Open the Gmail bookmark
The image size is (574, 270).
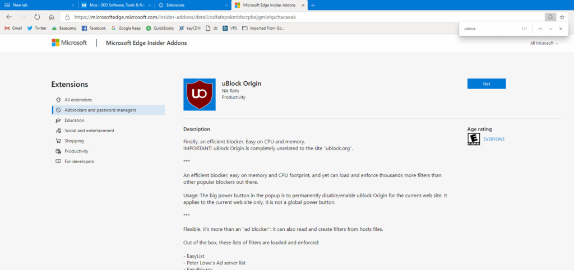[13, 28]
